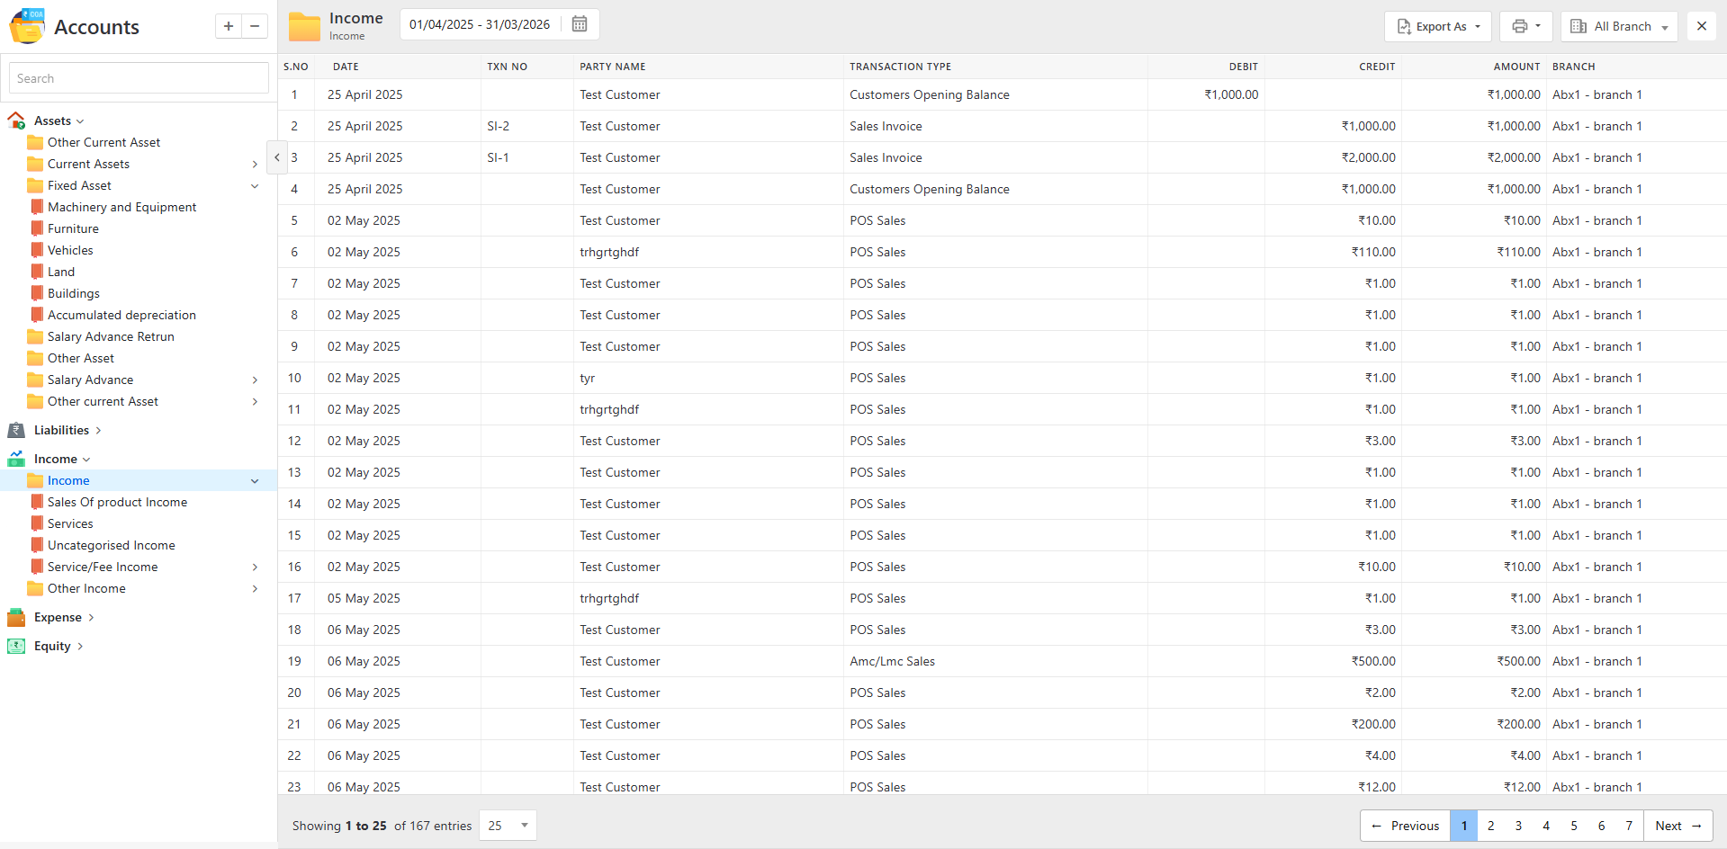Click the Expense category icon
The width and height of the screenshot is (1727, 849).
(16, 617)
